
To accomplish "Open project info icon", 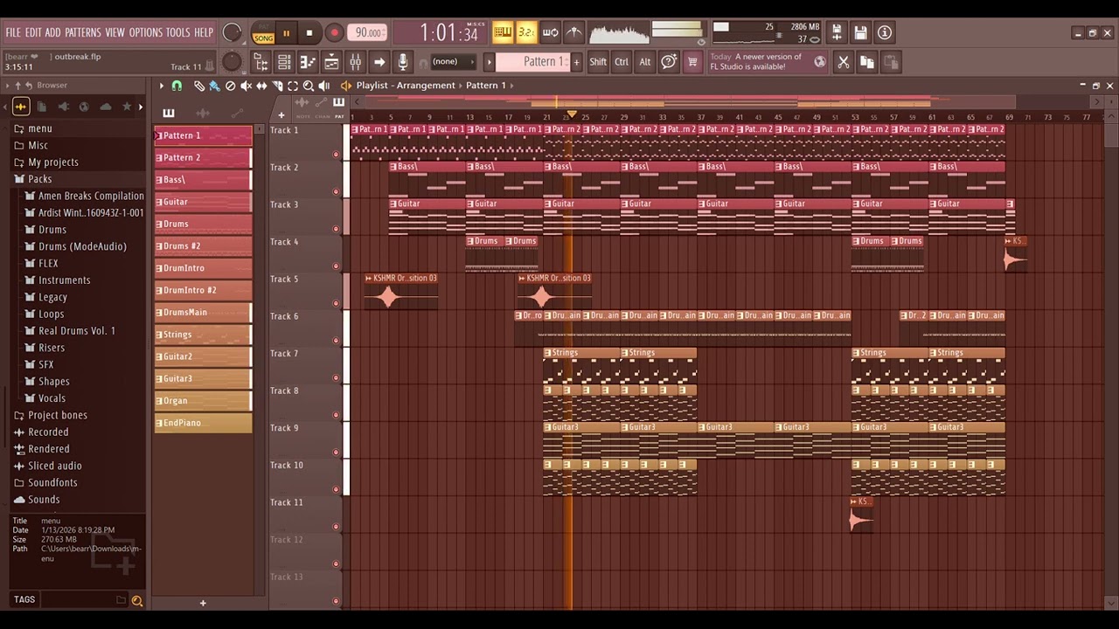I will point(885,33).
